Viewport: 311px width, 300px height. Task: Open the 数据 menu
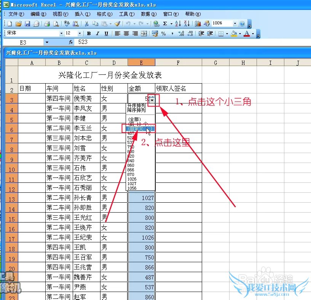pyautogui.click(x=148, y=14)
